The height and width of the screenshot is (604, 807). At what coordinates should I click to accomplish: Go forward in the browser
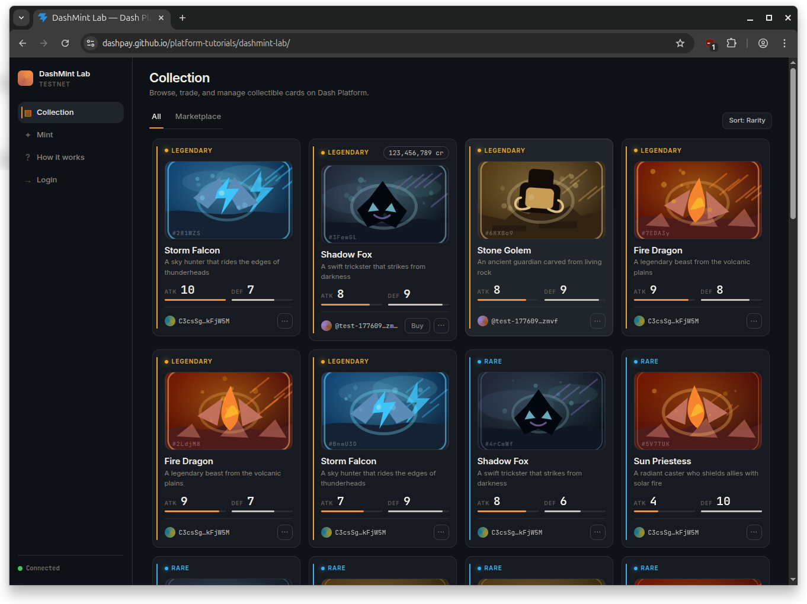point(44,43)
